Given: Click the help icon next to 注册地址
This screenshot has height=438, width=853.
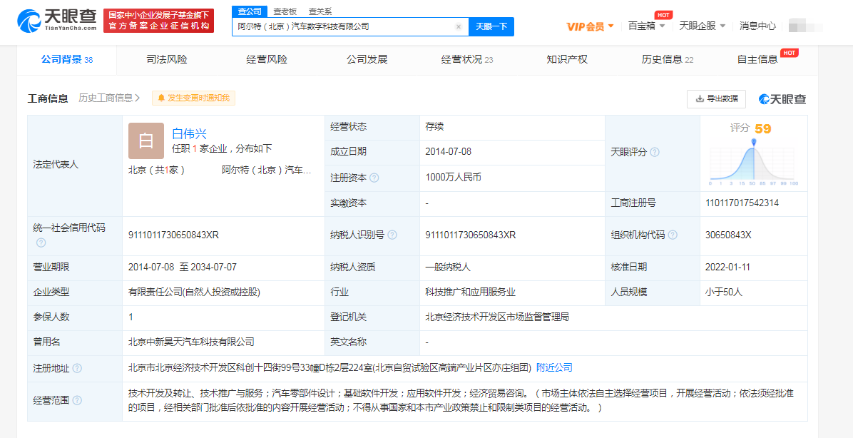Looking at the screenshot, I should pos(77,368).
